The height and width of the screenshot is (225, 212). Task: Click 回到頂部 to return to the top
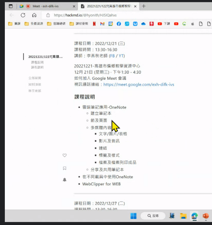35,84
